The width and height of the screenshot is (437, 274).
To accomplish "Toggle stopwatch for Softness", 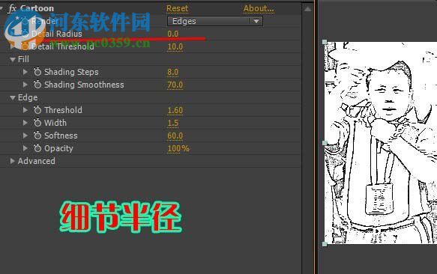I will point(37,136).
